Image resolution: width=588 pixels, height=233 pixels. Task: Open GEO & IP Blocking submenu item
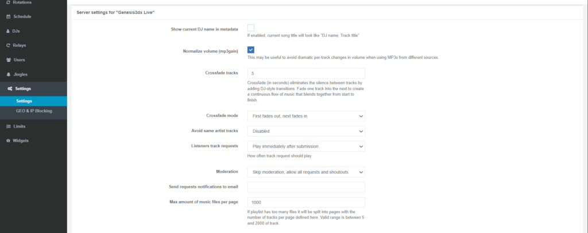coord(34,110)
